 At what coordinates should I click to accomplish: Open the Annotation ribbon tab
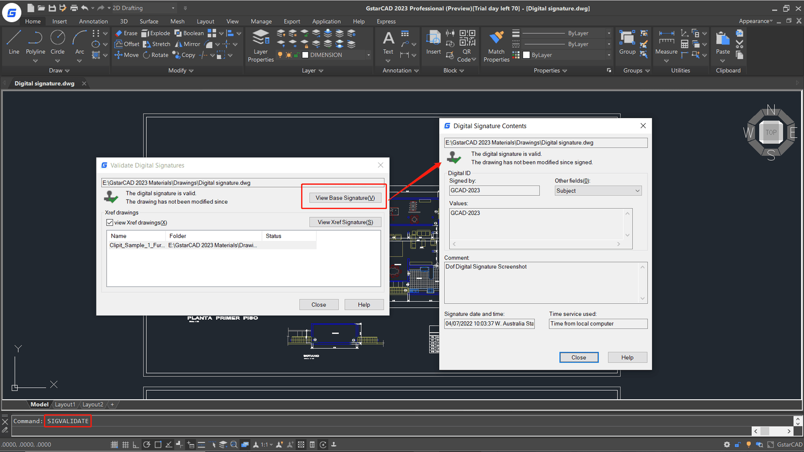[x=93, y=22]
